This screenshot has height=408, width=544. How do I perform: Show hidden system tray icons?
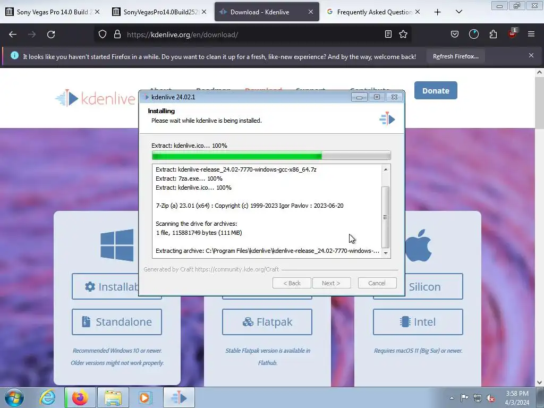pyautogui.click(x=452, y=398)
